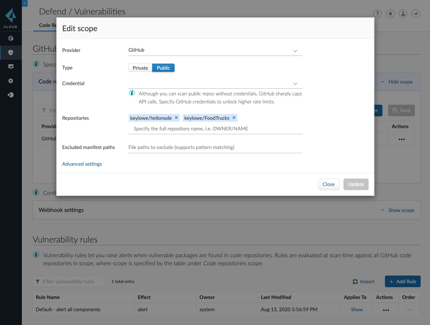430x325 pixels.
Task: Select the Private type option
Action: tap(140, 68)
